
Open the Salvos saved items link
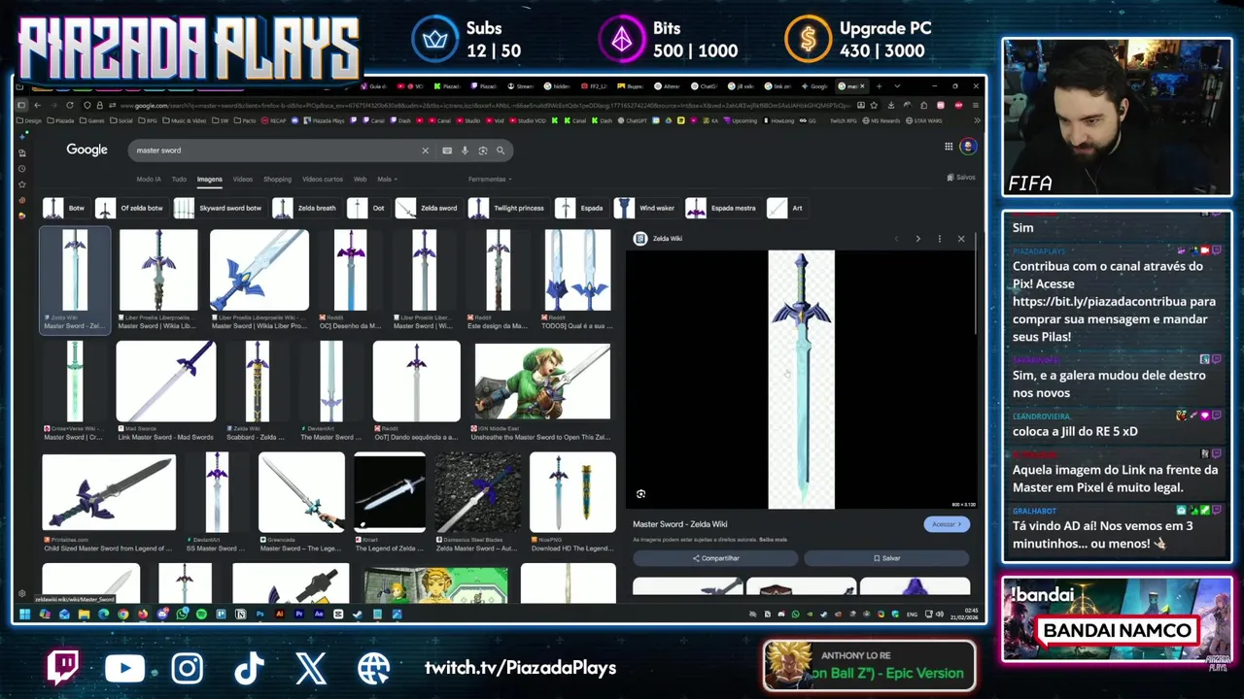pyautogui.click(x=961, y=178)
